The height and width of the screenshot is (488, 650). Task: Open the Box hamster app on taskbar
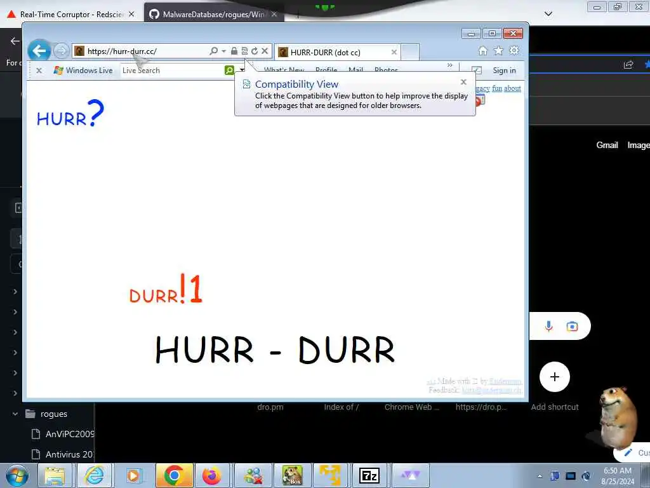292,475
